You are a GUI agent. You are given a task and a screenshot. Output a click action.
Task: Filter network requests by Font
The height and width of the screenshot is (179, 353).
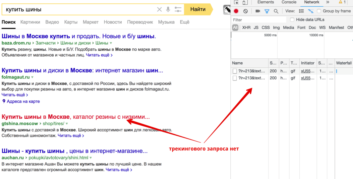[301, 28]
